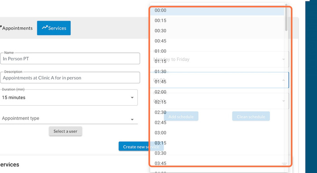Viewport: 317px width, 173px height.
Task: Select the 00:30 time option
Action: click(217, 31)
